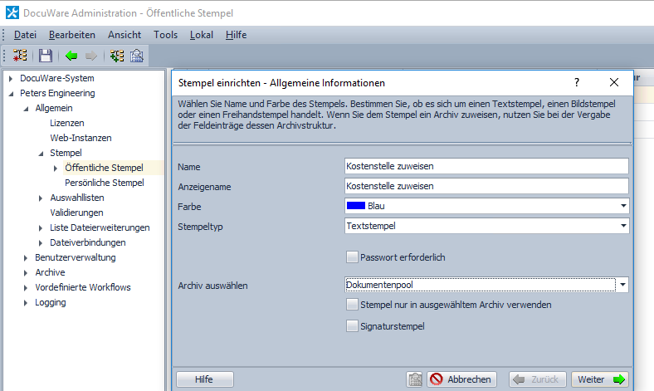This screenshot has height=391, width=654.
Task: Enable Passwort erforderlich checkbox
Action: [353, 257]
